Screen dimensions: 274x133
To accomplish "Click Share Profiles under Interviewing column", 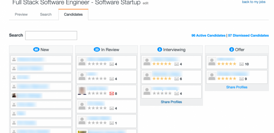I will pyautogui.click(x=171, y=102).
